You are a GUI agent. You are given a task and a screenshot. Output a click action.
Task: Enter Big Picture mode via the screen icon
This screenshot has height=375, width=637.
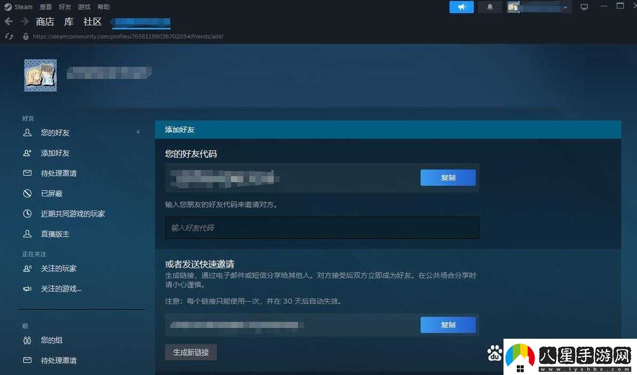[x=584, y=7]
